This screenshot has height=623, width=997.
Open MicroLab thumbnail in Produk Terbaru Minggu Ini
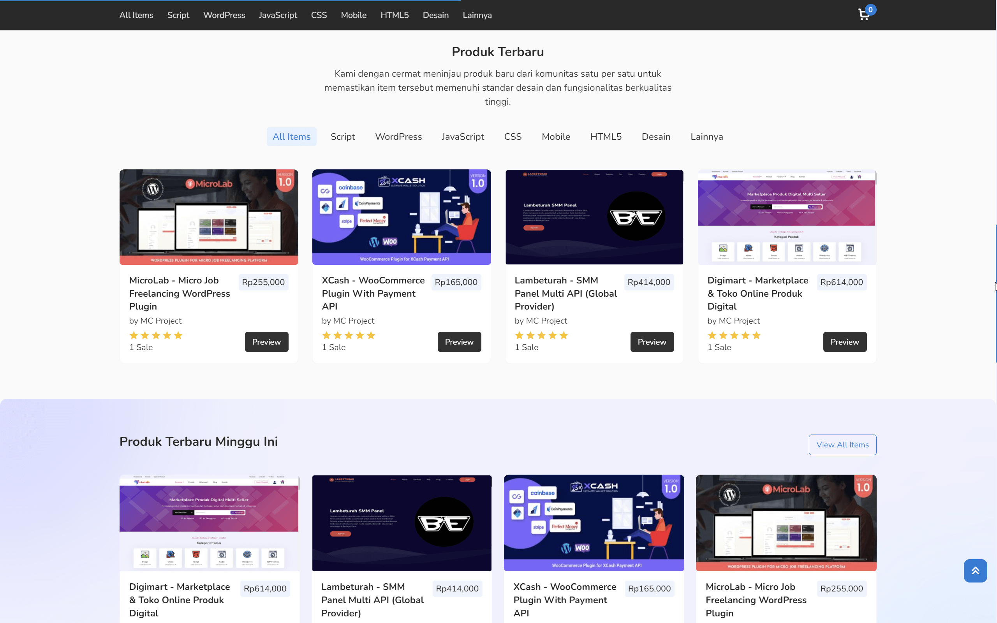pos(786,523)
